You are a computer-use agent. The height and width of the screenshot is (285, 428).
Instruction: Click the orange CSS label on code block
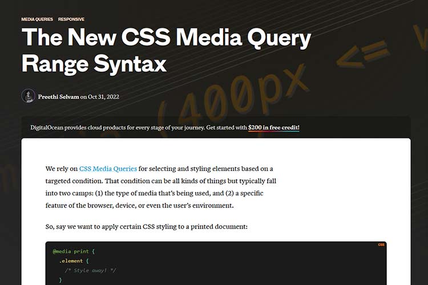(x=381, y=245)
